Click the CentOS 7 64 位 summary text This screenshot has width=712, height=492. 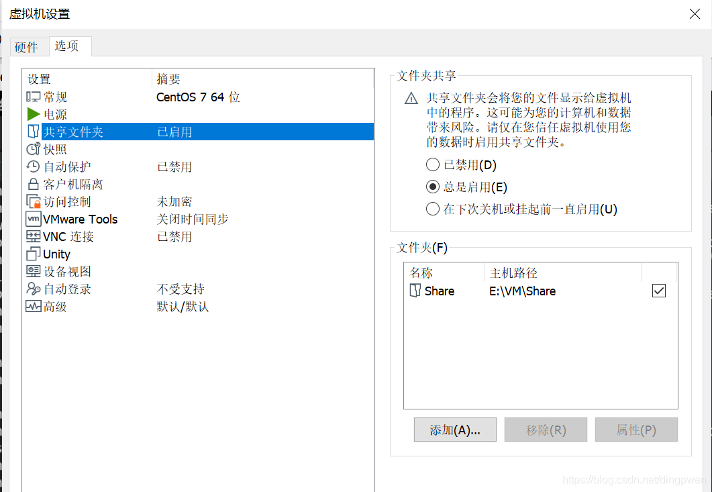[198, 97]
